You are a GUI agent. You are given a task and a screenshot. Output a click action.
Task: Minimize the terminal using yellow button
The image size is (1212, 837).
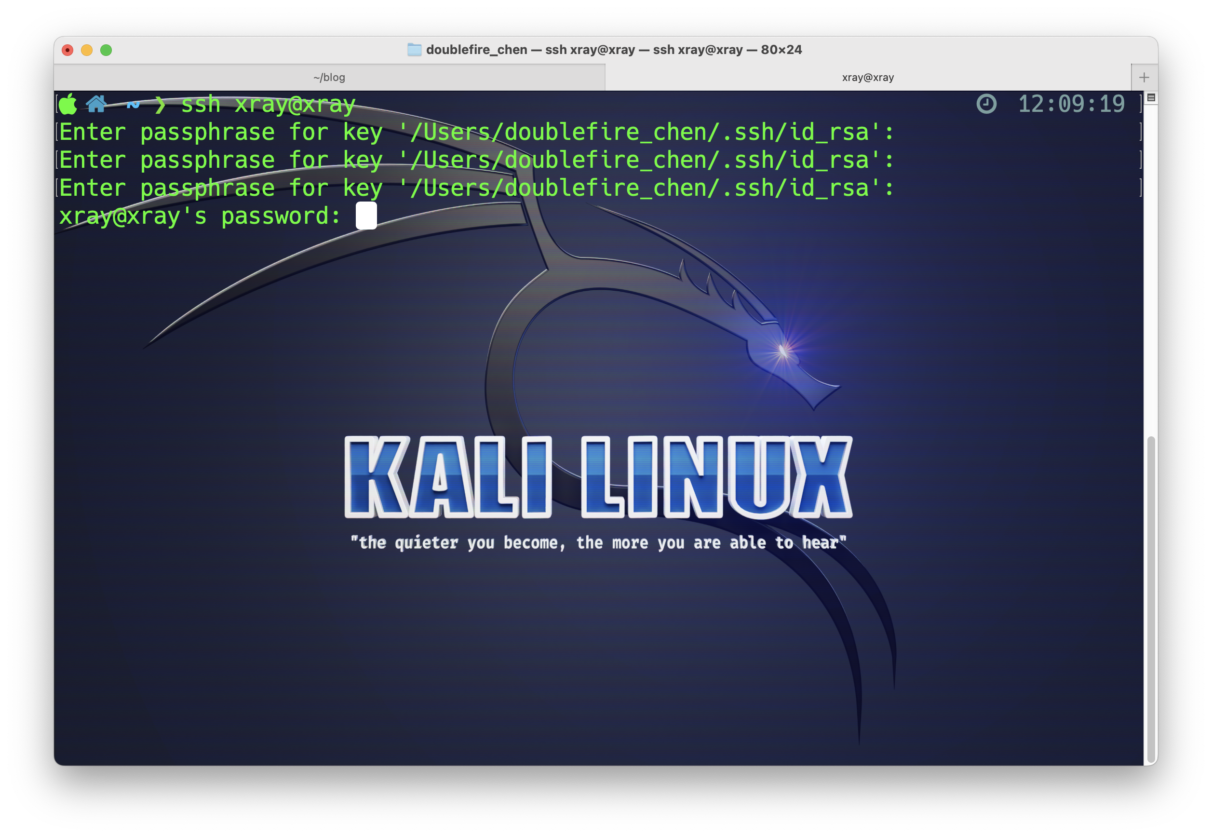pos(87,50)
